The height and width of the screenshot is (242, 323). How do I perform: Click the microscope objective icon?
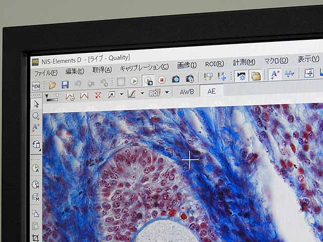tap(208, 77)
